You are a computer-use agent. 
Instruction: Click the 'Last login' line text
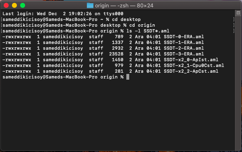click(63, 14)
